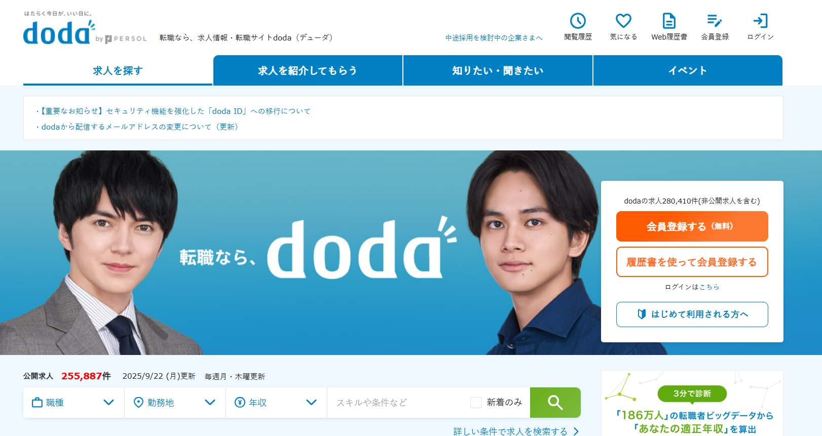Open the Web履歴書 document icon
The height and width of the screenshot is (436, 822).
669,21
